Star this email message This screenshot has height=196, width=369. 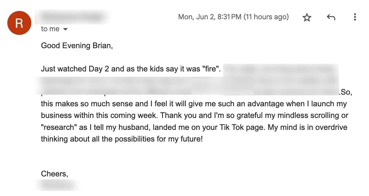pyautogui.click(x=307, y=17)
